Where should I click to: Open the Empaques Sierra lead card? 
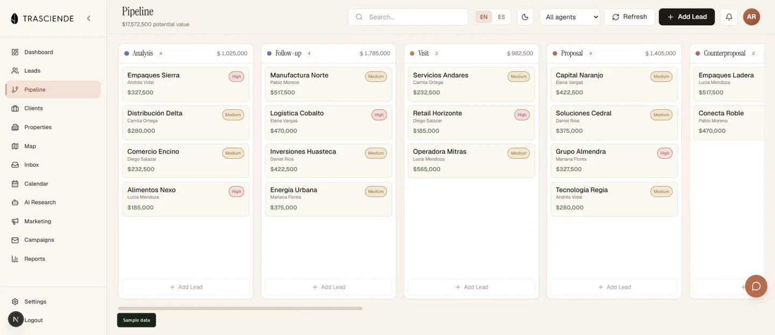point(186,84)
